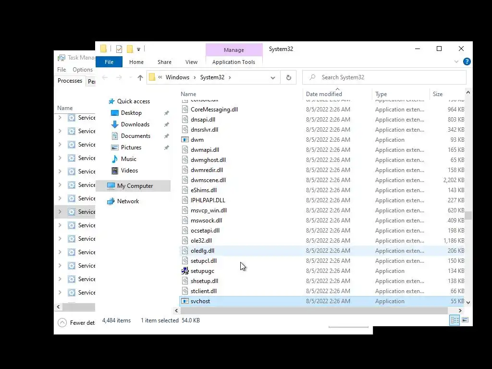Sort files by Name column
The image size is (492, 369).
point(188,94)
